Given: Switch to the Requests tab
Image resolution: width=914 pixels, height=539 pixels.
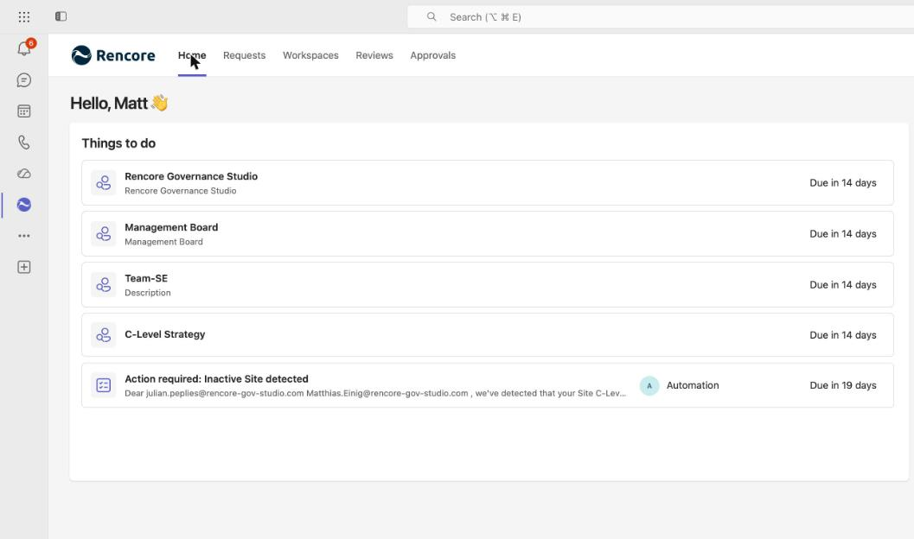Looking at the screenshot, I should (244, 55).
